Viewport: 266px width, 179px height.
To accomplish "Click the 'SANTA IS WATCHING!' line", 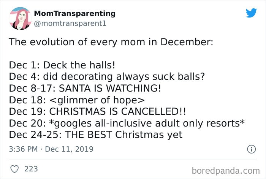I will tap(85, 88).
